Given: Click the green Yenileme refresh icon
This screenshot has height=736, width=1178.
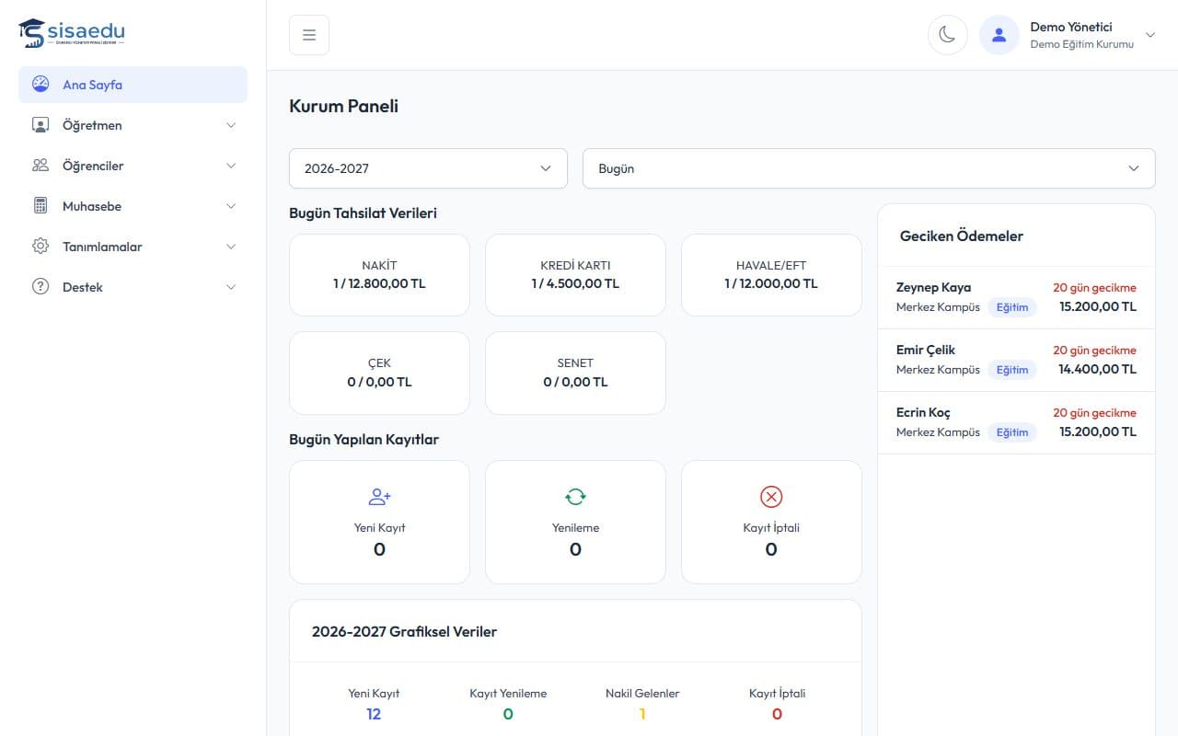Looking at the screenshot, I should click(x=575, y=497).
